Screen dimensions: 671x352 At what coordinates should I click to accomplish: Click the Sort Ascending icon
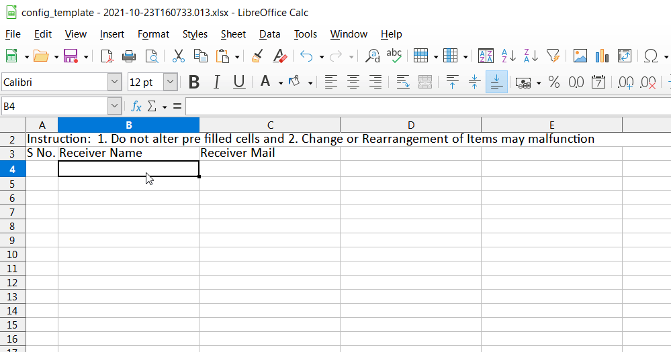click(x=508, y=56)
